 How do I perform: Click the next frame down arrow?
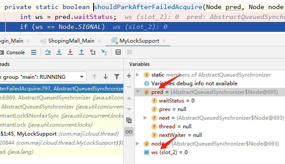pyautogui.click(x=106, y=77)
